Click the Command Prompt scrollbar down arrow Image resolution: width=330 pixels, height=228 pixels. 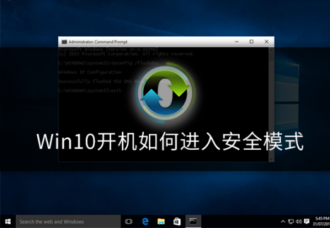(271, 159)
